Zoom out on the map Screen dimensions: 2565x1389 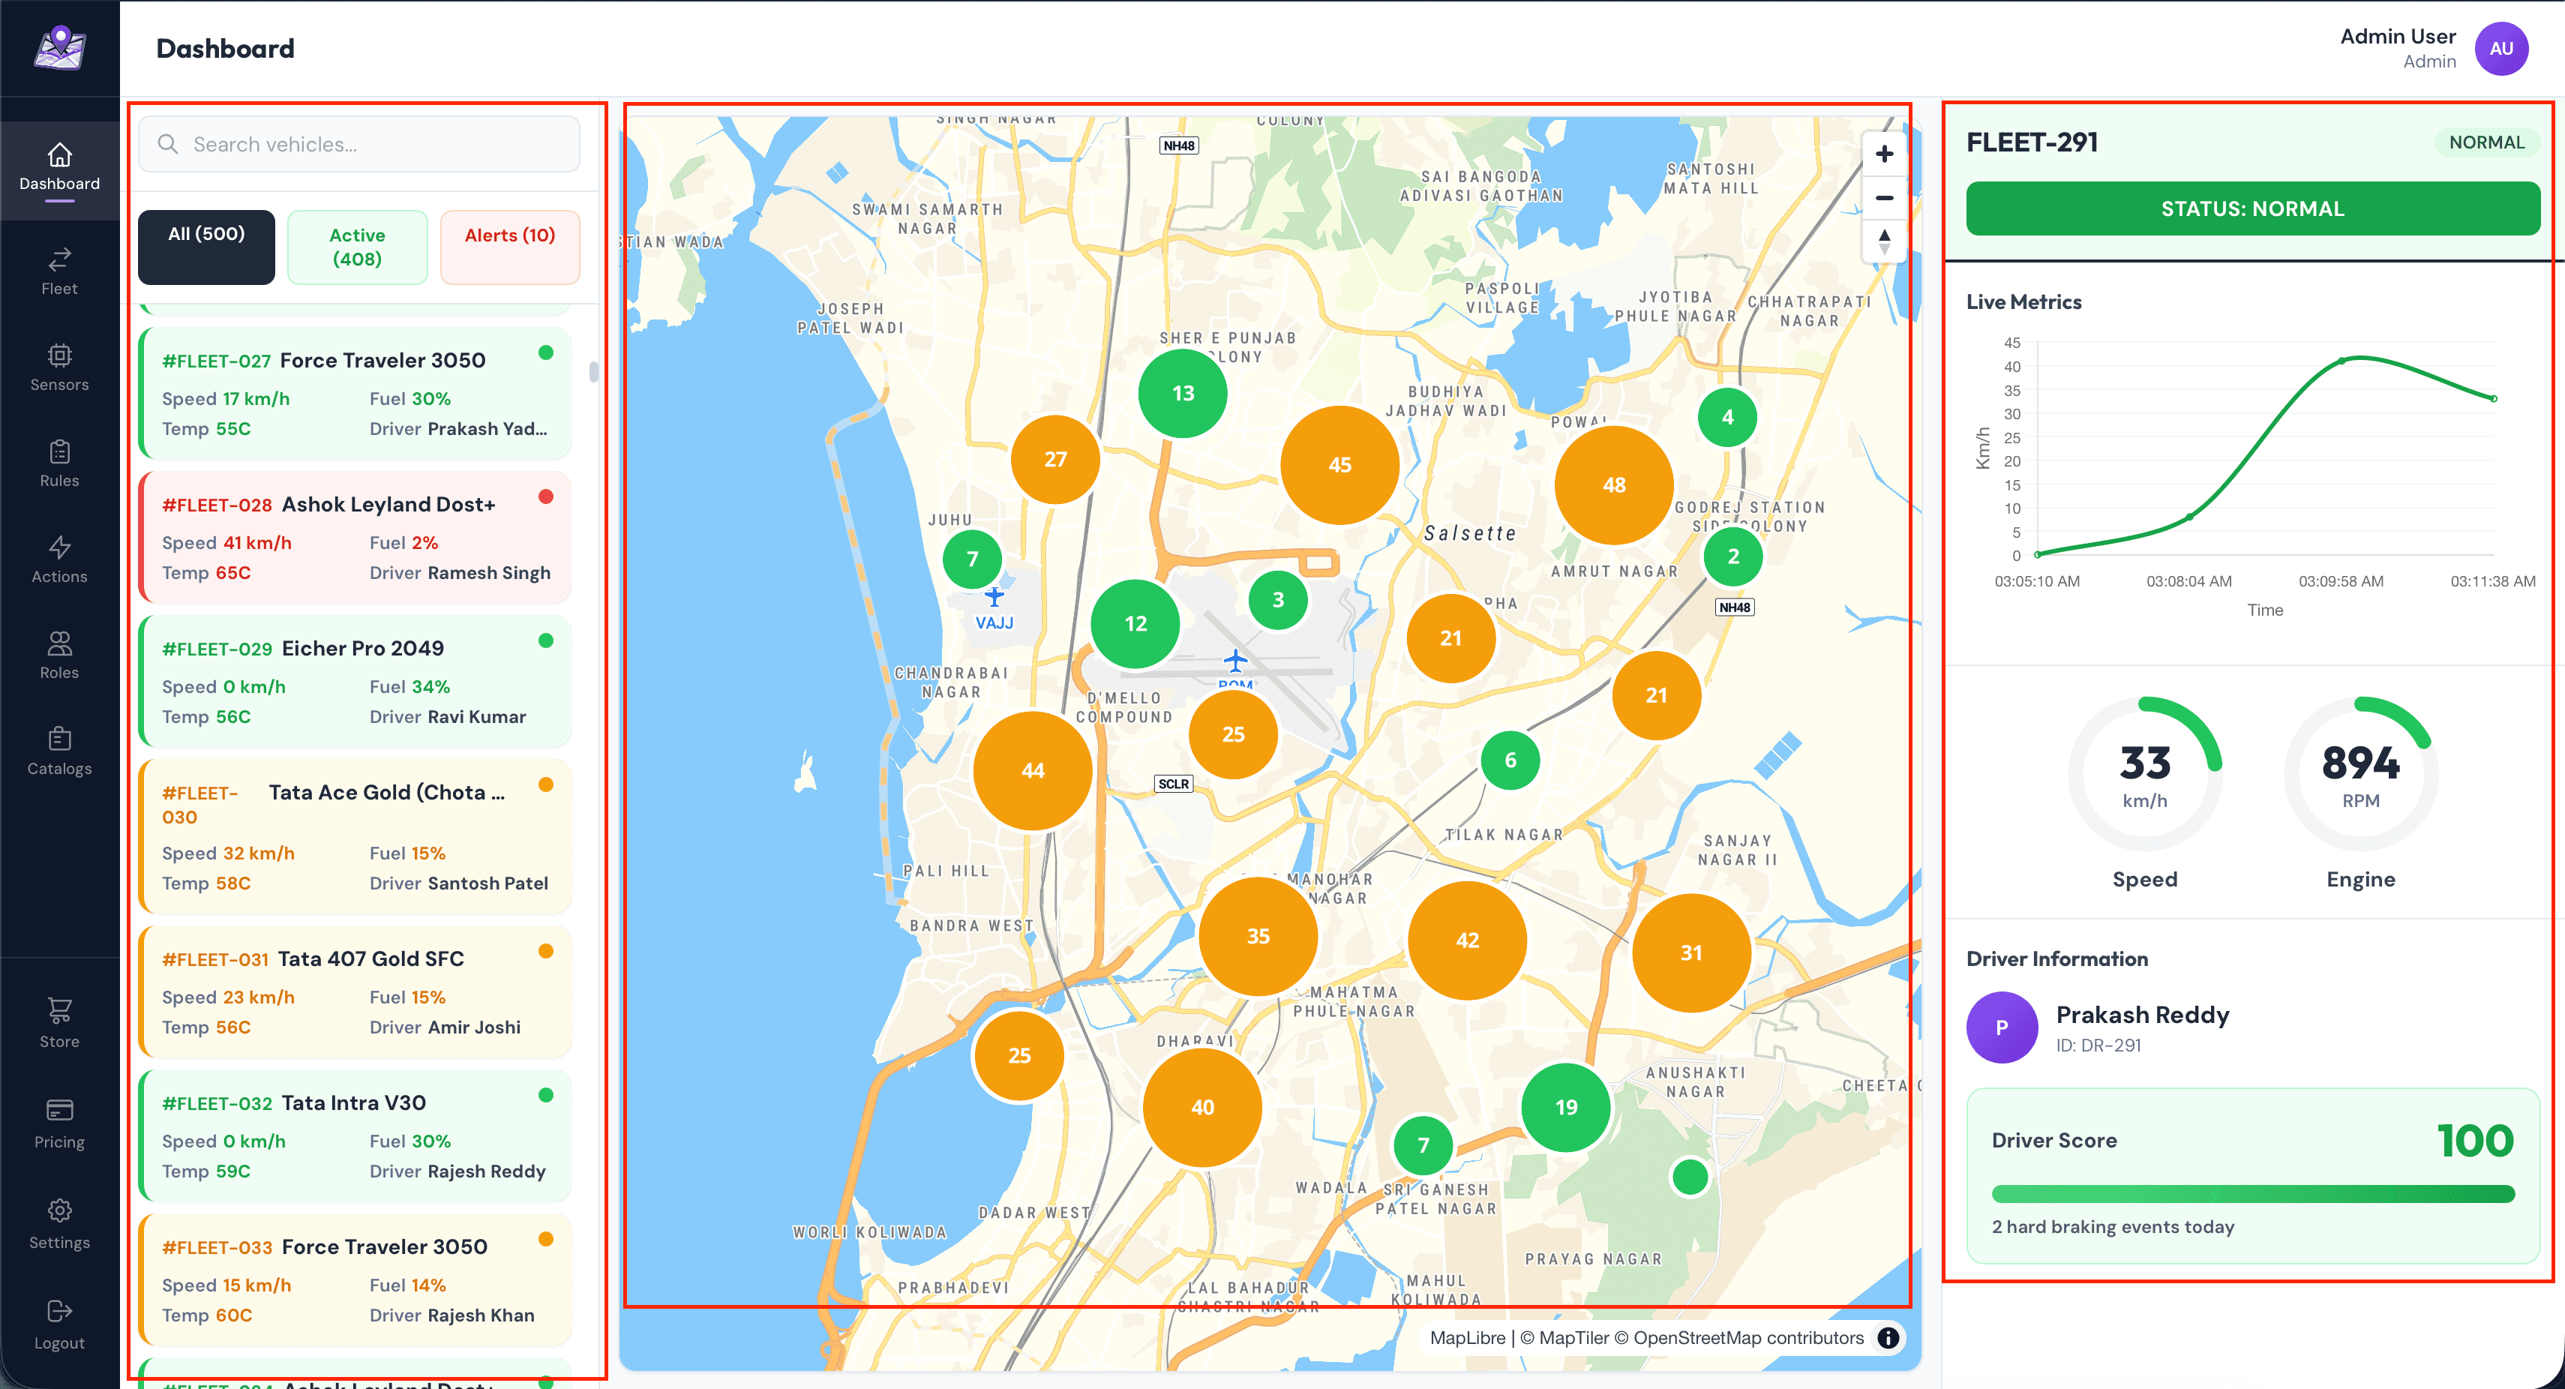tap(1883, 198)
